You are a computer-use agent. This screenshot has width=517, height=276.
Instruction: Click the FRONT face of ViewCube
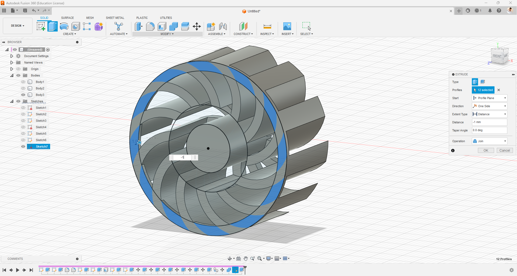(x=497, y=56)
